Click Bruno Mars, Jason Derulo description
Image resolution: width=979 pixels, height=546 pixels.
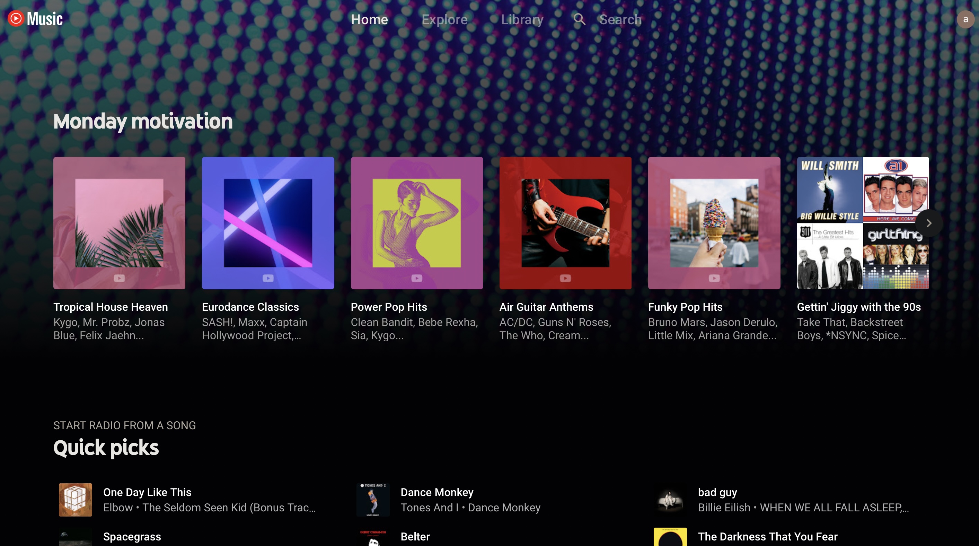tap(713, 329)
